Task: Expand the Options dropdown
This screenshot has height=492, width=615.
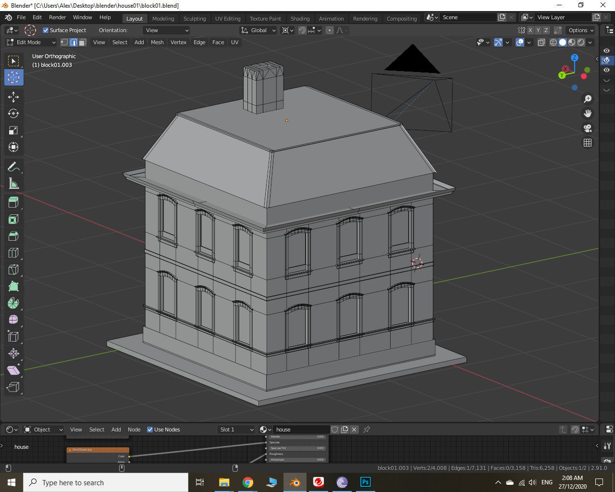Action: (x=581, y=30)
